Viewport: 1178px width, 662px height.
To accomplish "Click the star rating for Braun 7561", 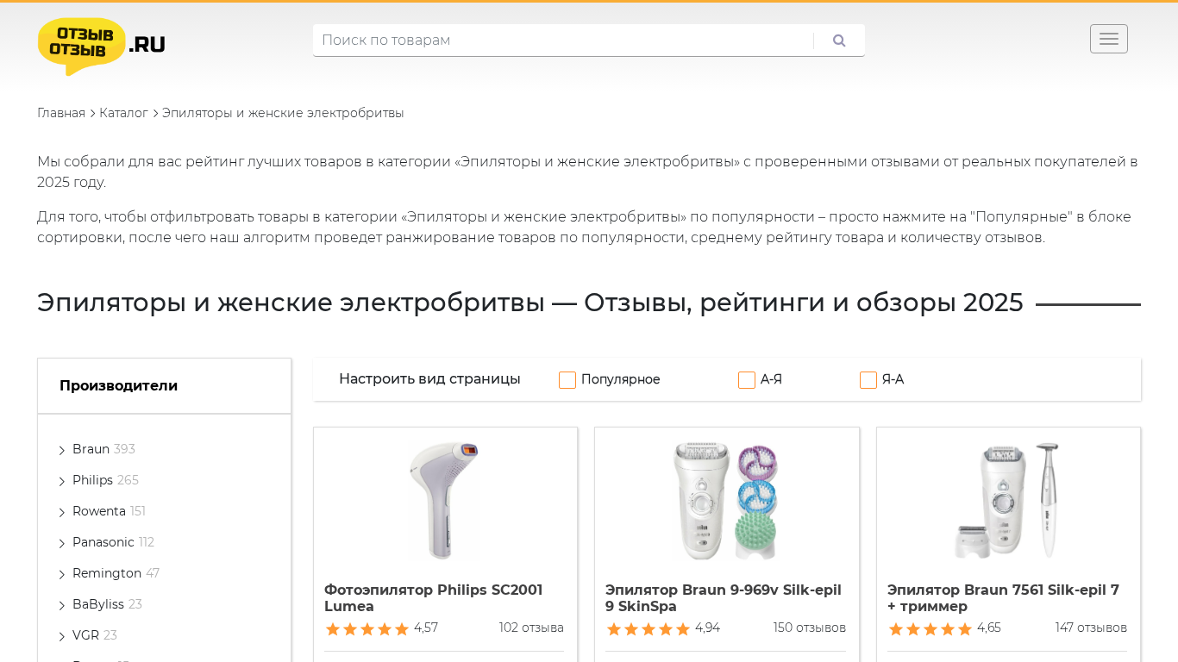I will (x=930, y=629).
